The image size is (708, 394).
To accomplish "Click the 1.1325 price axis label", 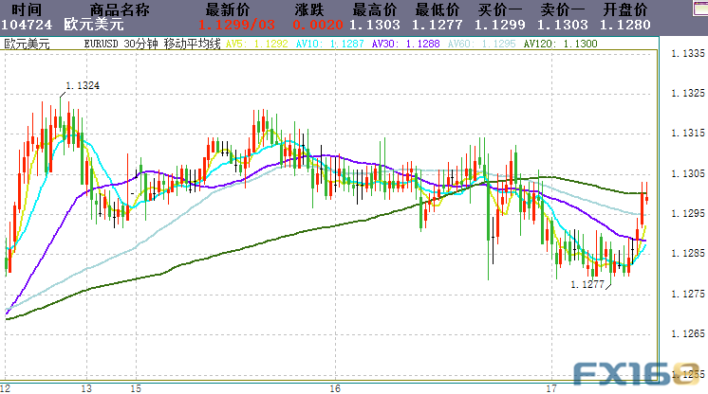I will (x=688, y=94).
